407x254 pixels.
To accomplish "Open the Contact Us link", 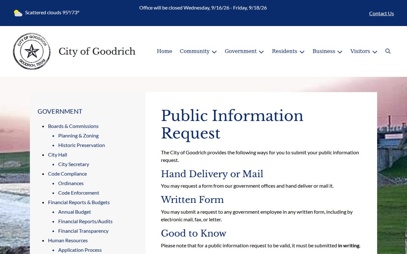I will pyautogui.click(x=382, y=13).
